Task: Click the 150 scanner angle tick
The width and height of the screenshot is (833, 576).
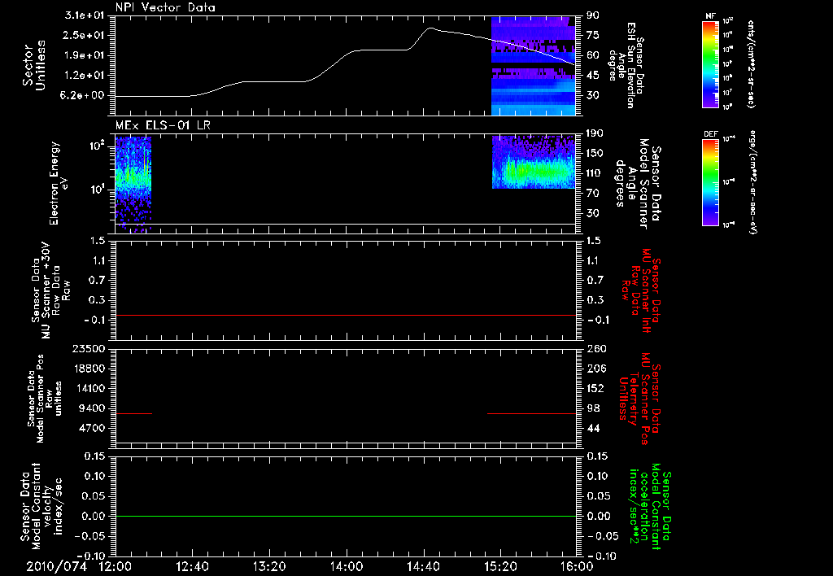Action: (595, 153)
